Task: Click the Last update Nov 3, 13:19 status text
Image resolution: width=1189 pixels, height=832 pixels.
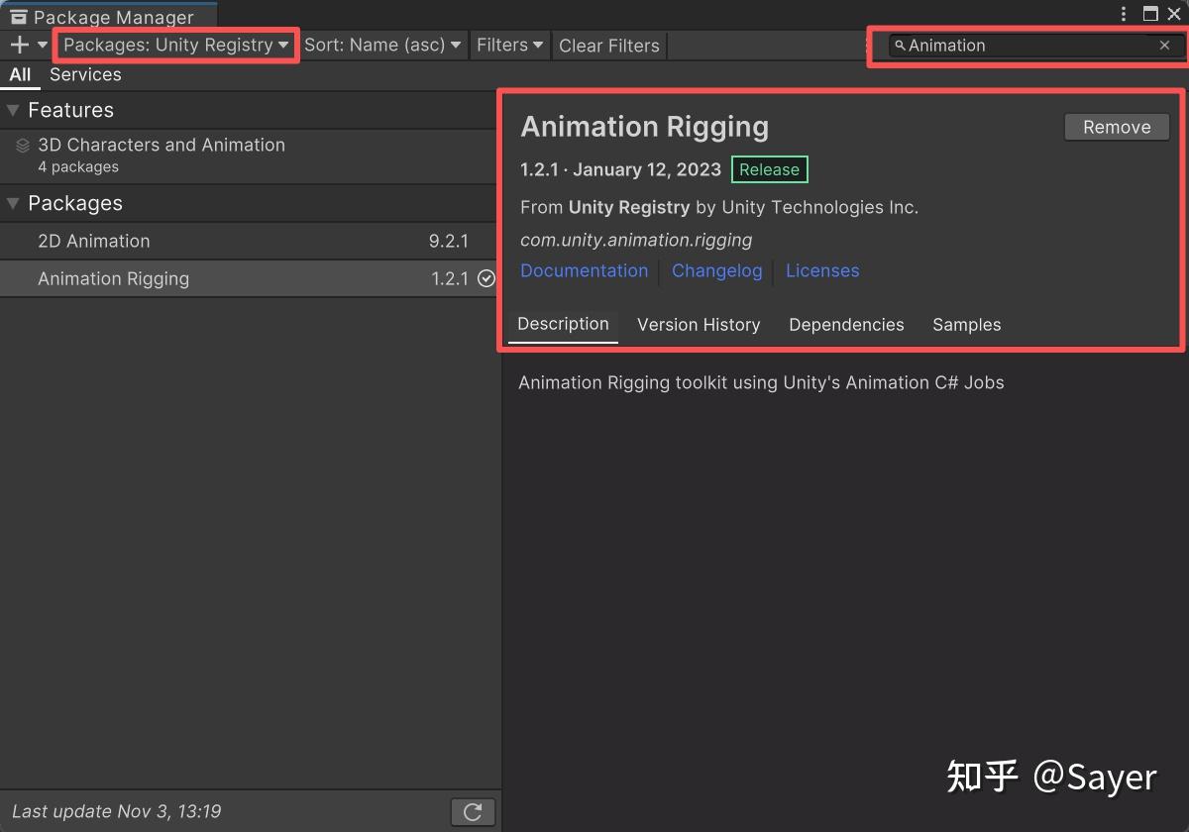Action: pos(117,811)
